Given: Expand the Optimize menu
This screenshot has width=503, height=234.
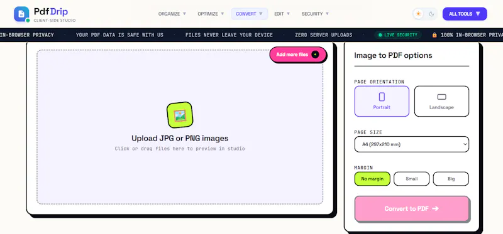Looking at the screenshot, I should [x=211, y=14].
